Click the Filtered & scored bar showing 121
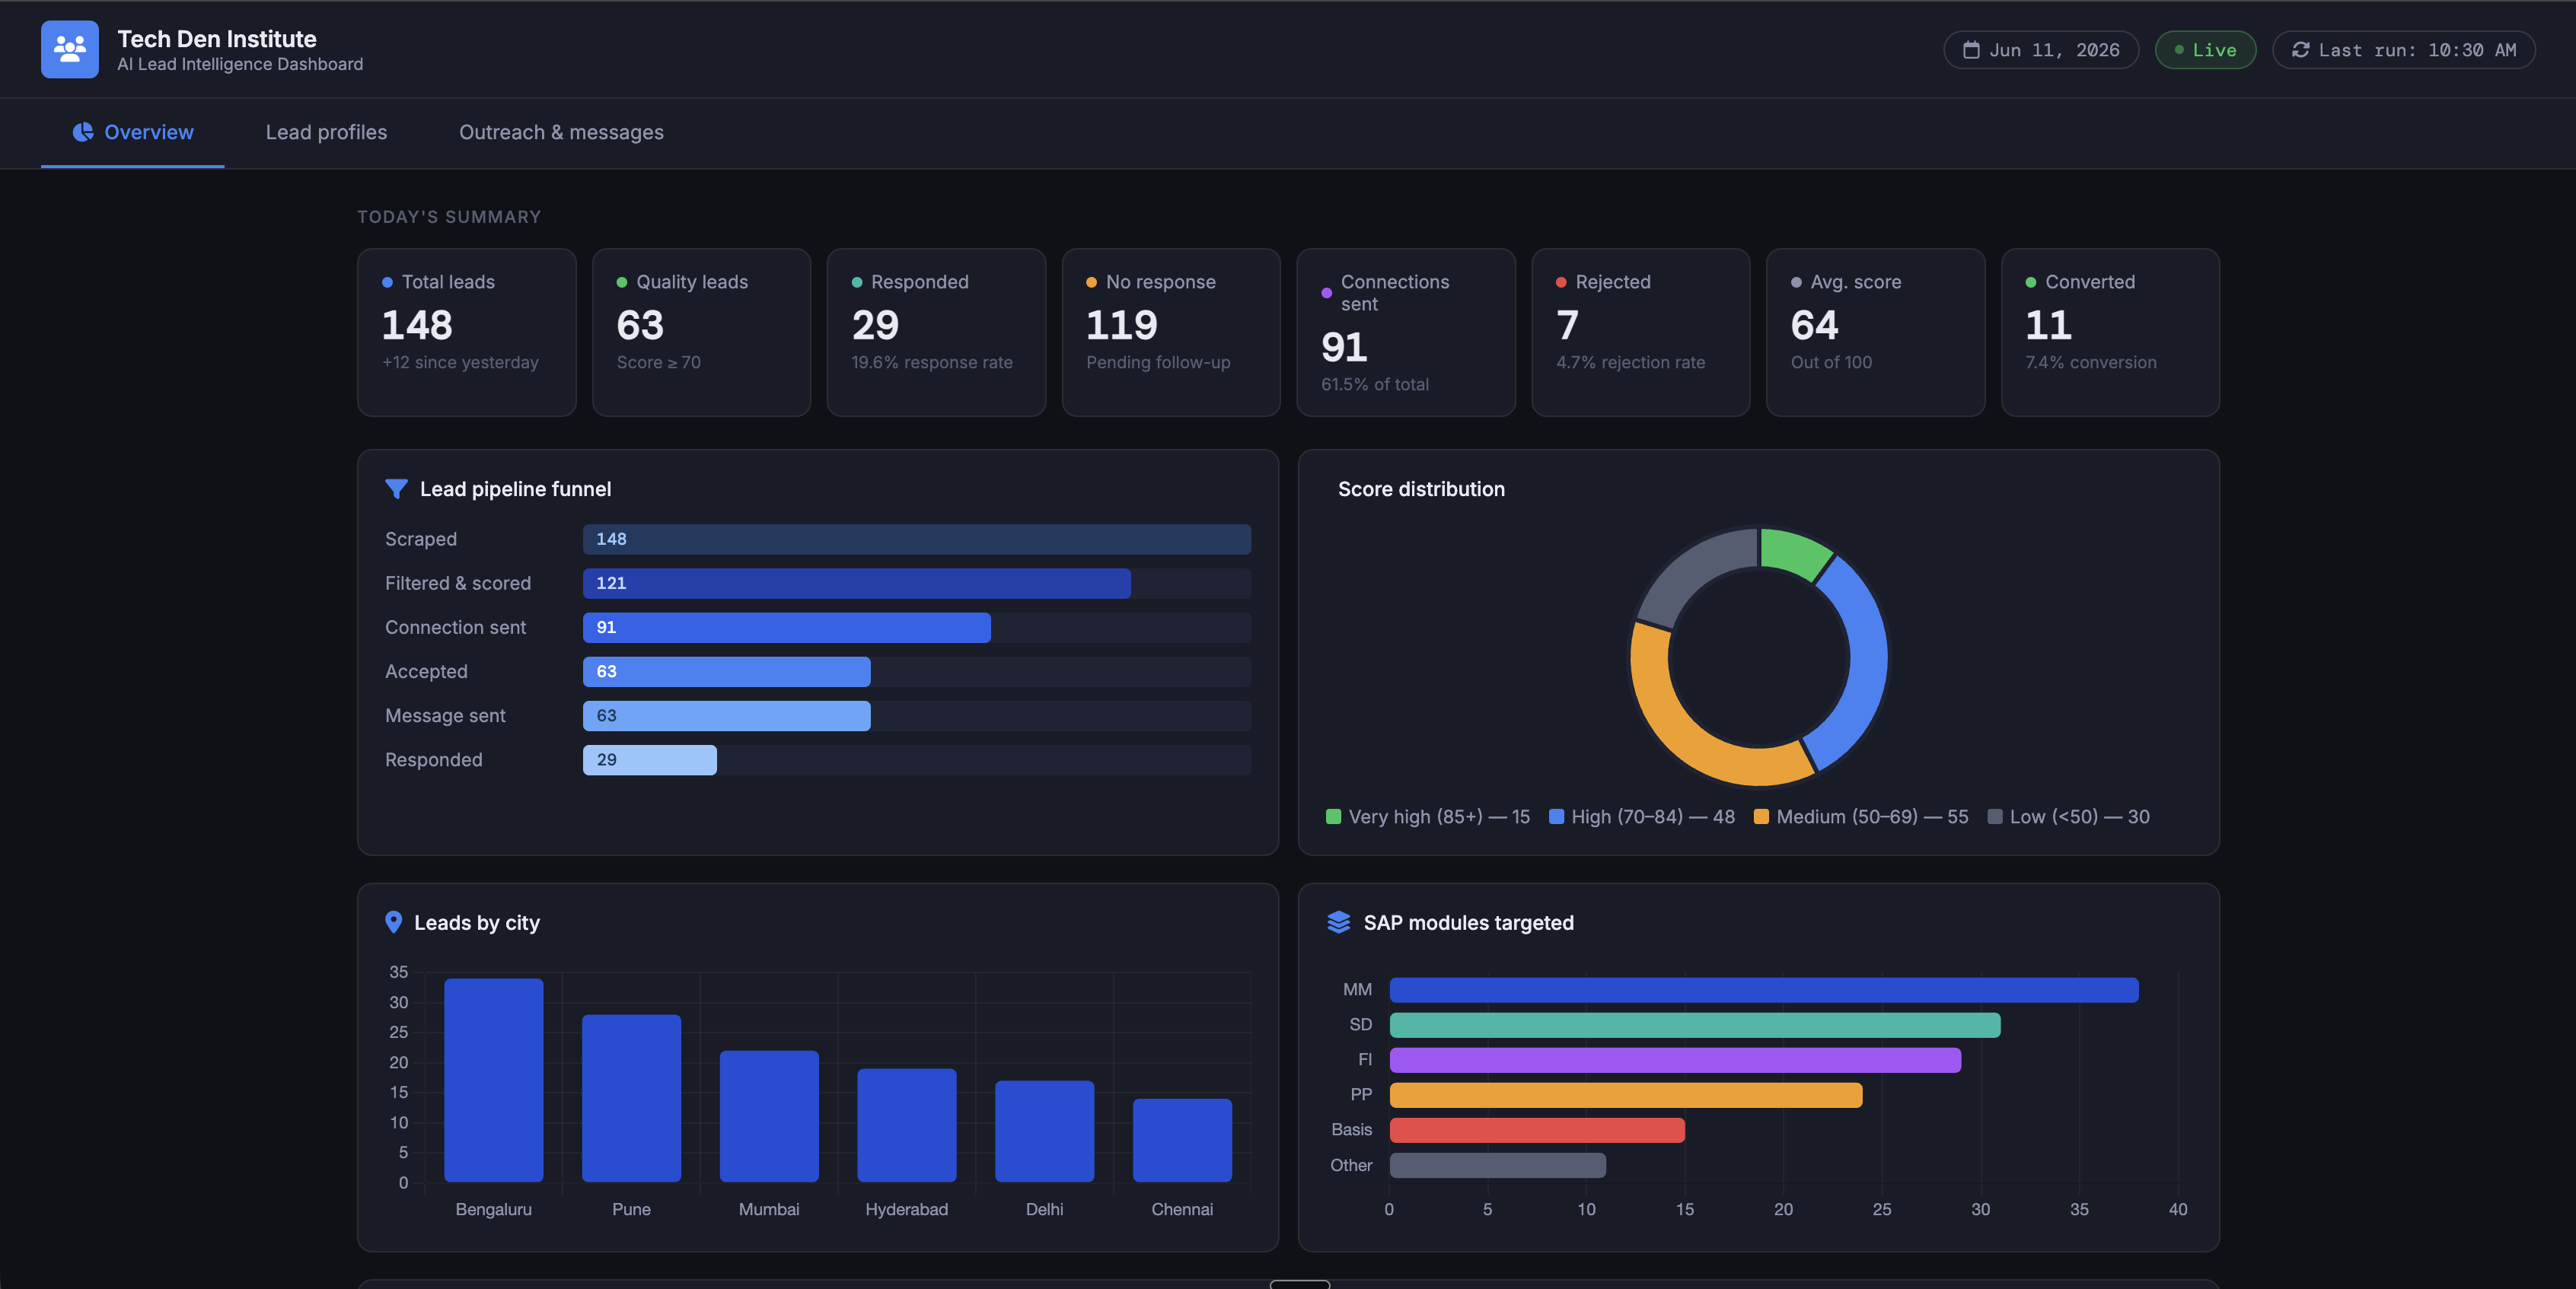The width and height of the screenshot is (2576, 1289). click(857, 584)
